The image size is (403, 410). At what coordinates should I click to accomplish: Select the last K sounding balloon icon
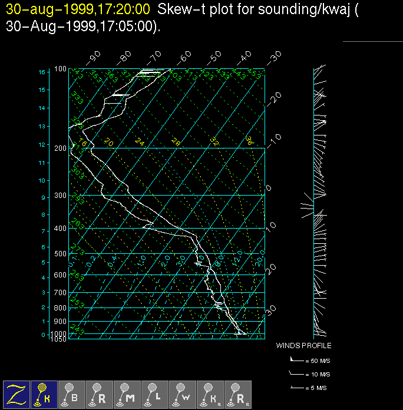pyautogui.click(x=210, y=394)
